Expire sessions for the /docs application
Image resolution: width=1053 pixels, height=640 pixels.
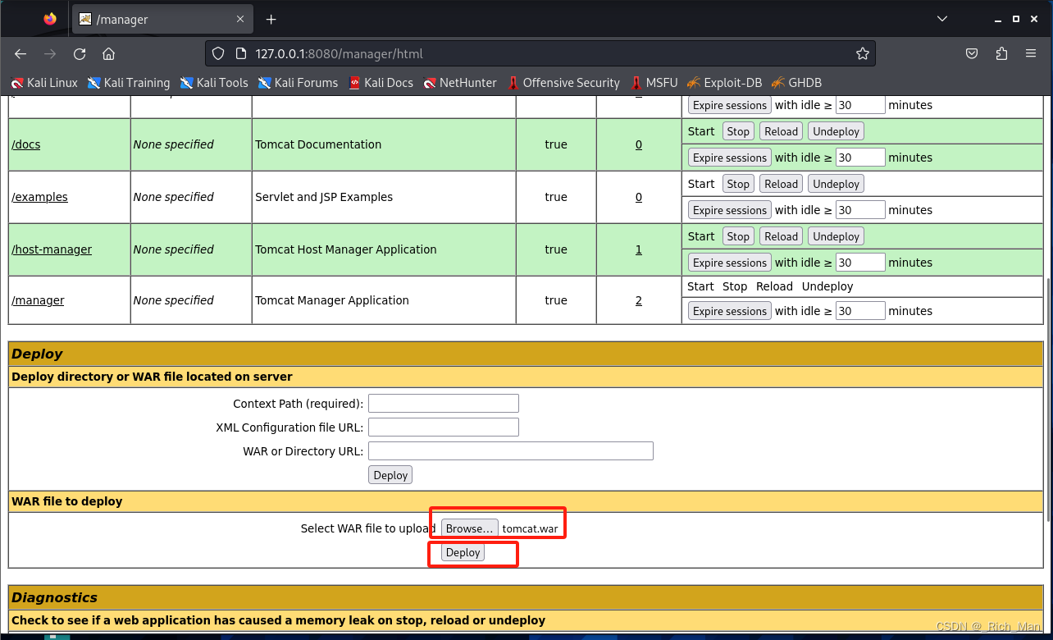[728, 157]
